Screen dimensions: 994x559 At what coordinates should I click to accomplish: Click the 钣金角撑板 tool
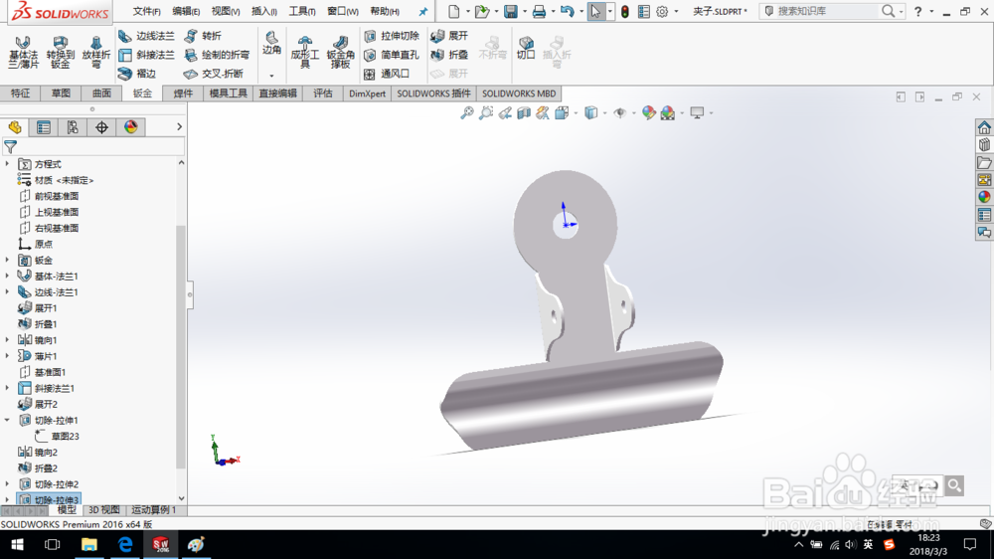click(340, 52)
